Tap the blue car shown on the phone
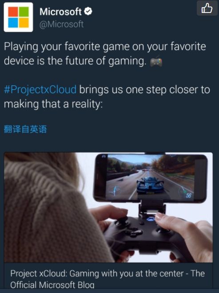The image size is (219, 293). (x=150, y=185)
